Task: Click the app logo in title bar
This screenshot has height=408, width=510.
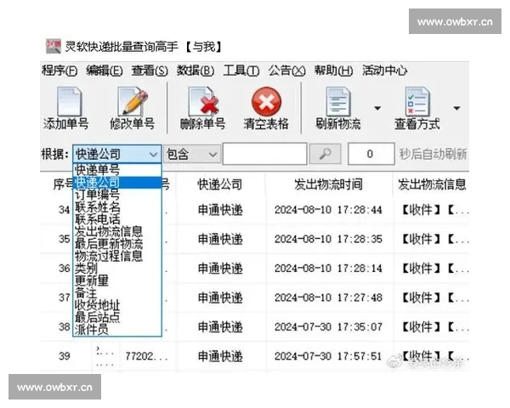Action: pos(53,47)
